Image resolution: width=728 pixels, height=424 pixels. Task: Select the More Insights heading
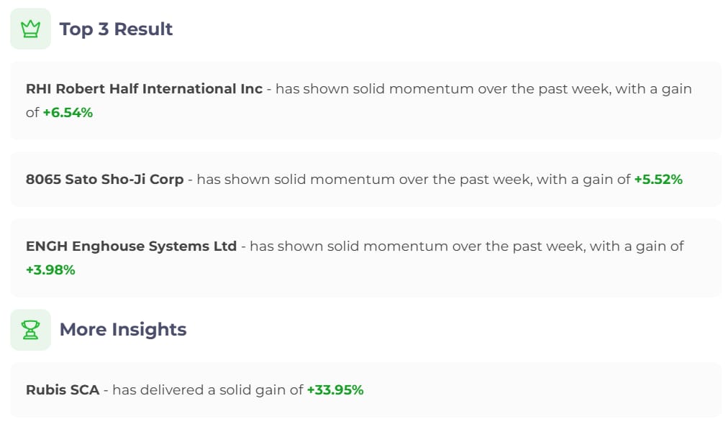click(122, 330)
